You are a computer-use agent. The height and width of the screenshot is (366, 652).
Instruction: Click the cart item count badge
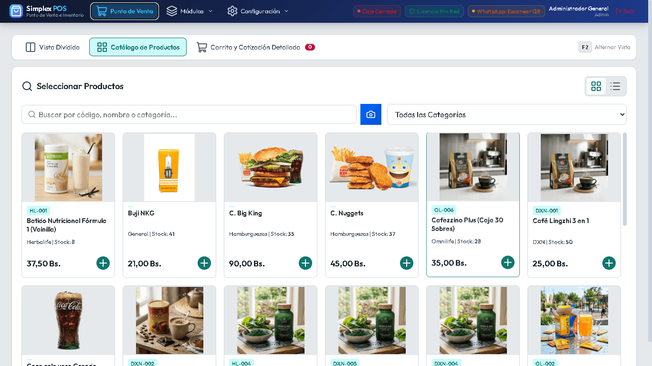pos(310,47)
